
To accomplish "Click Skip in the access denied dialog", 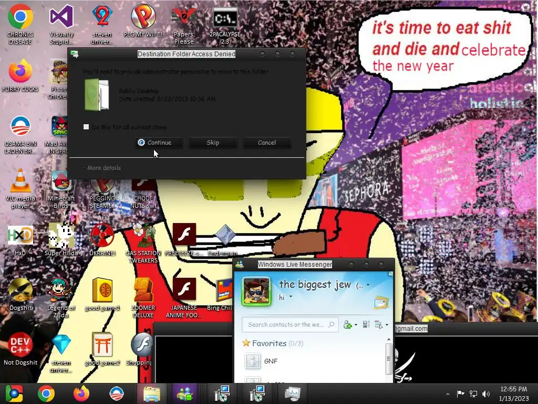I will [x=213, y=143].
